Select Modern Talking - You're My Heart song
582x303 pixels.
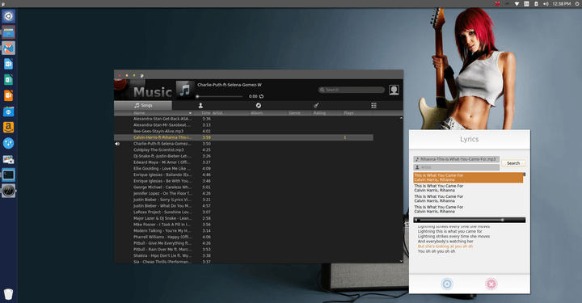click(x=243, y=230)
